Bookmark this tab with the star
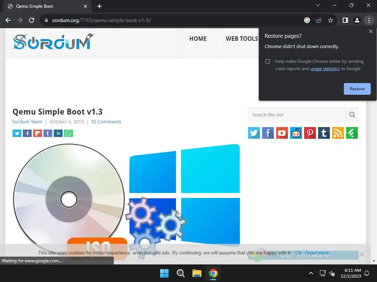 point(331,21)
